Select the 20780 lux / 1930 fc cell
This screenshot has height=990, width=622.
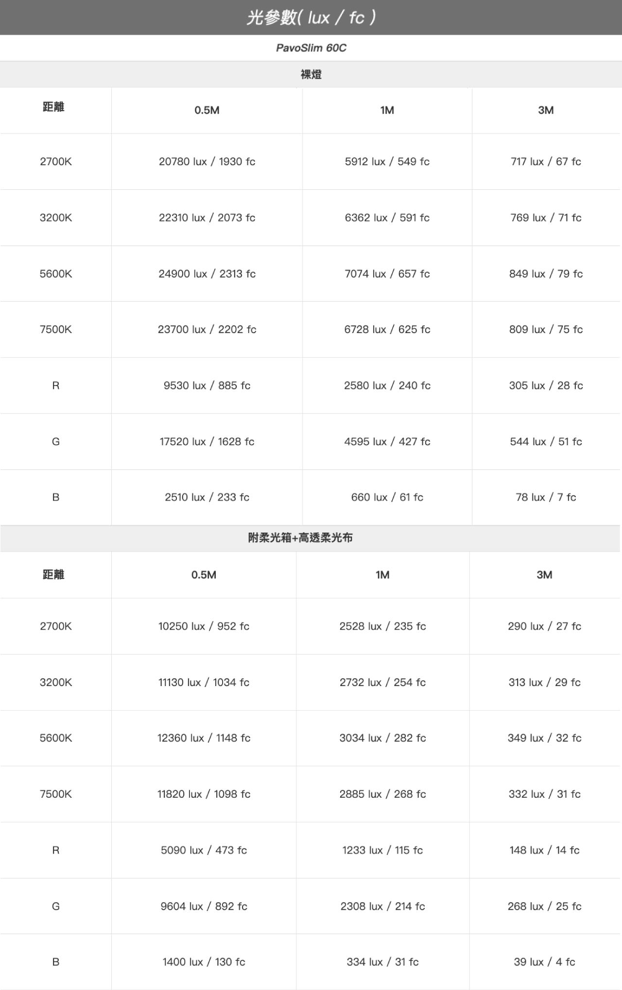coord(207,162)
